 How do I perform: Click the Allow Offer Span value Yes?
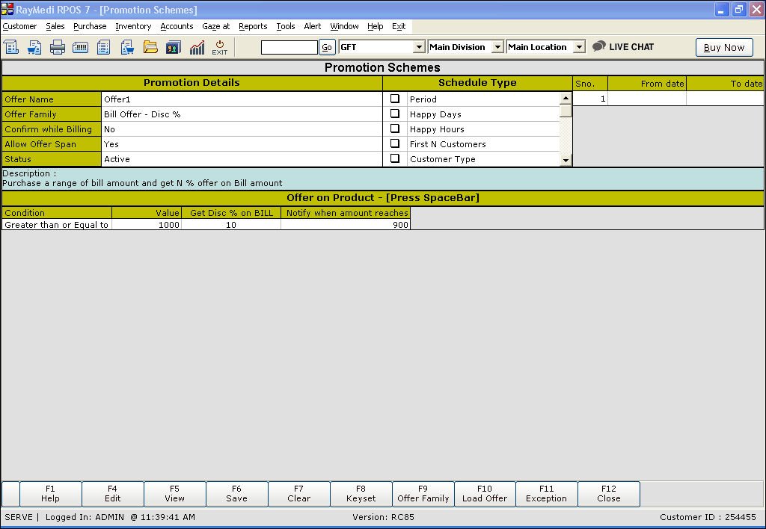pyautogui.click(x=242, y=144)
